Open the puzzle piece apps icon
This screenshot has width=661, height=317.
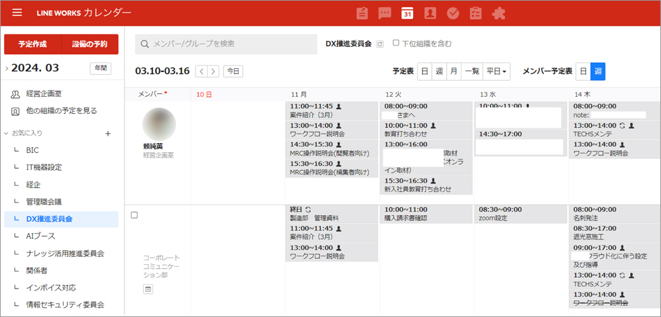pos(499,13)
